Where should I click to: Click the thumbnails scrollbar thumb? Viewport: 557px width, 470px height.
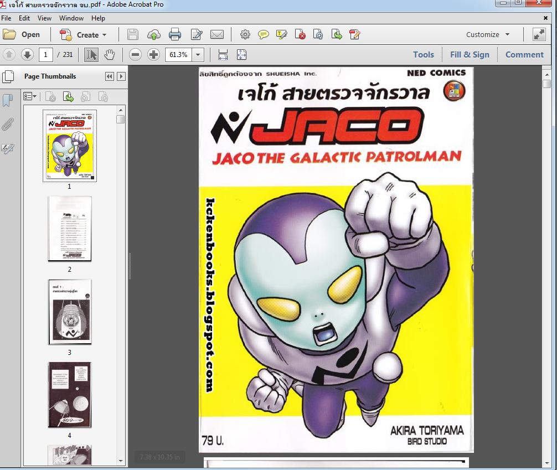tap(121, 119)
